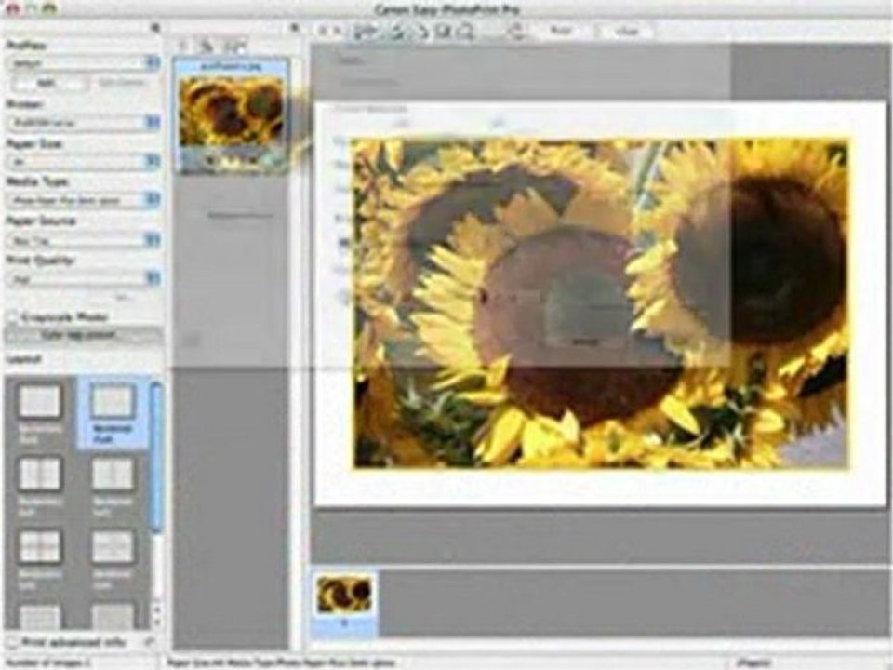Open the Profiles dropdown
893x670 pixels.
coord(83,62)
